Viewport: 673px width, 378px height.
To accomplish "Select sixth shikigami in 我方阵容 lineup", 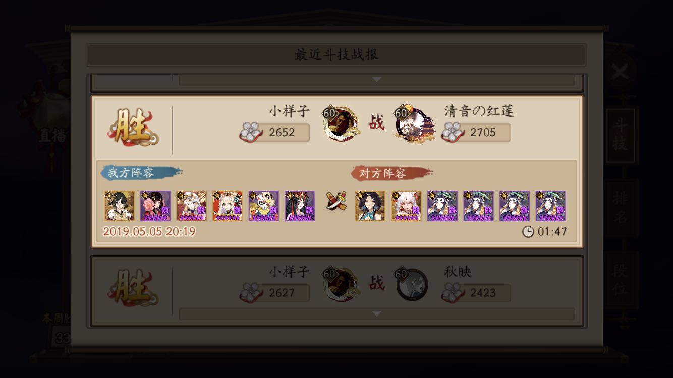I will (x=300, y=206).
